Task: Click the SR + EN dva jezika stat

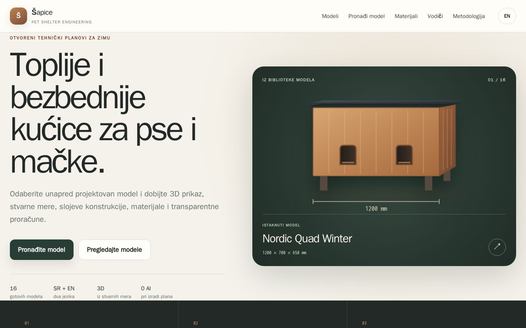Action: pyautogui.click(x=64, y=292)
